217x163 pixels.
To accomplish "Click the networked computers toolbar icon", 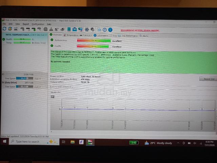I will (80, 29).
